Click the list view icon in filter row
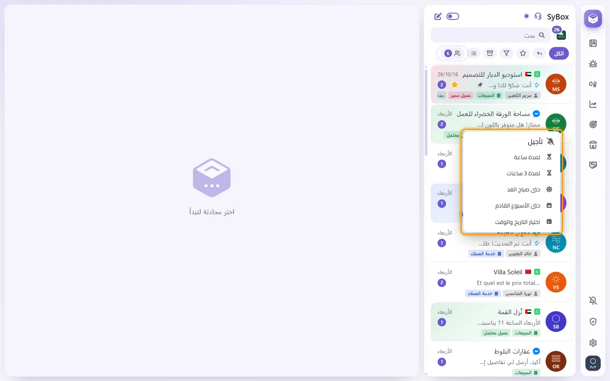The image size is (610, 381). [x=474, y=53]
